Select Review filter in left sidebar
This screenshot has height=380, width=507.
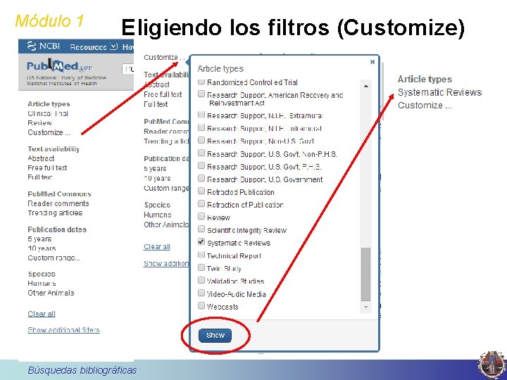click(39, 123)
